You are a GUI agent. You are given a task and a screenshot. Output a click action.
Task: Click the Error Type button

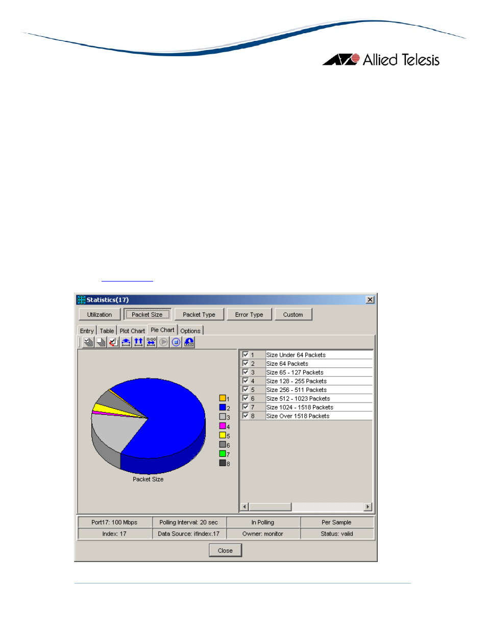pos(249,315)
